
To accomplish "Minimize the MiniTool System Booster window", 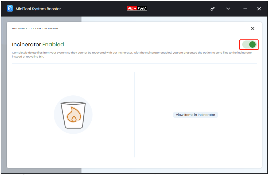I will tap(245, 9).
